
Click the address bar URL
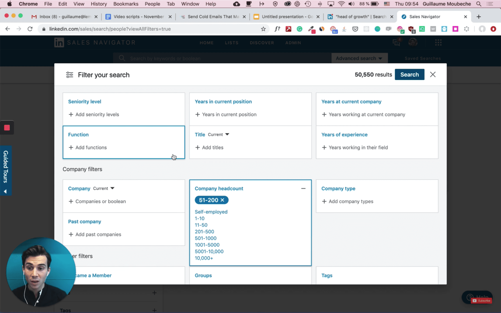[110, 29]
